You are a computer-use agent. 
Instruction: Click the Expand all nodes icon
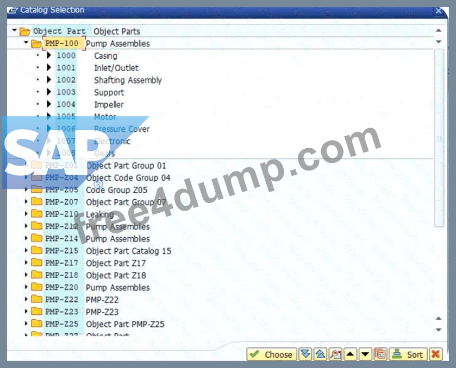[305, 354]
